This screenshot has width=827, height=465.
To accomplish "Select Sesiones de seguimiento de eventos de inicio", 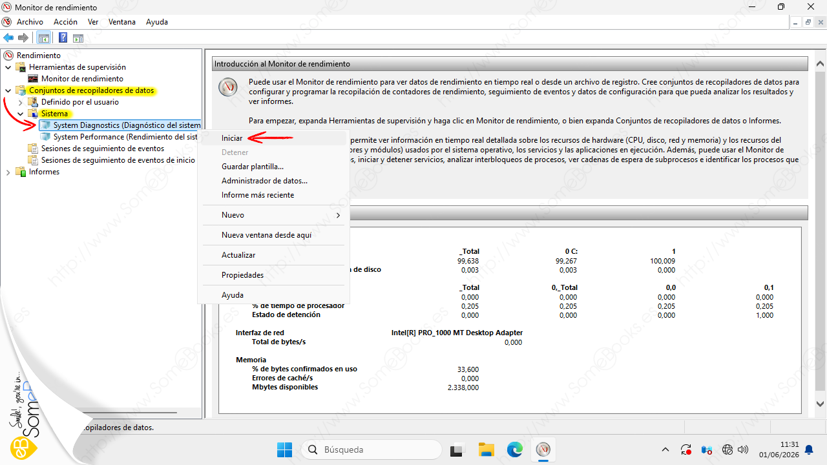I will coord(118,160).
